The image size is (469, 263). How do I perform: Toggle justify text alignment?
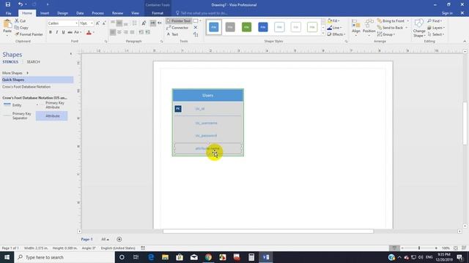[x=132, y=32]
